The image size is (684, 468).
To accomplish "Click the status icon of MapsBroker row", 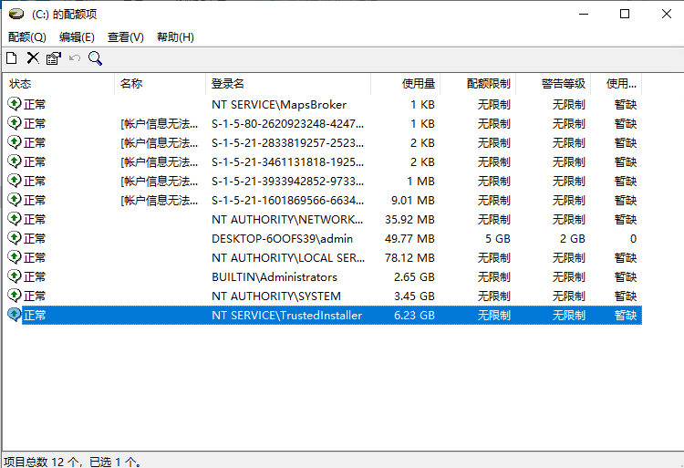I will click(x=15, y=104).
